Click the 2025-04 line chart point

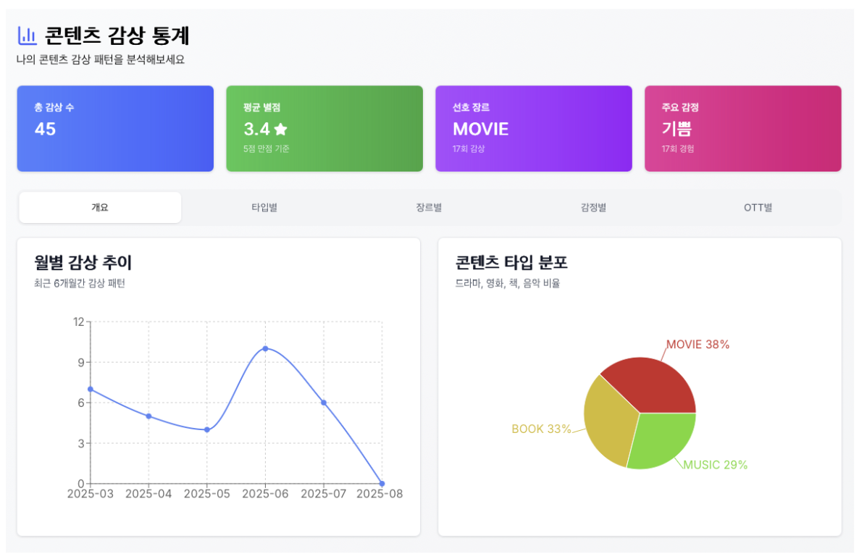click(x=148, y=416)
